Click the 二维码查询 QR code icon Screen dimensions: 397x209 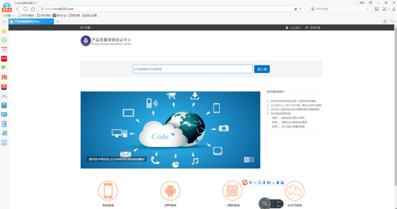232,191
